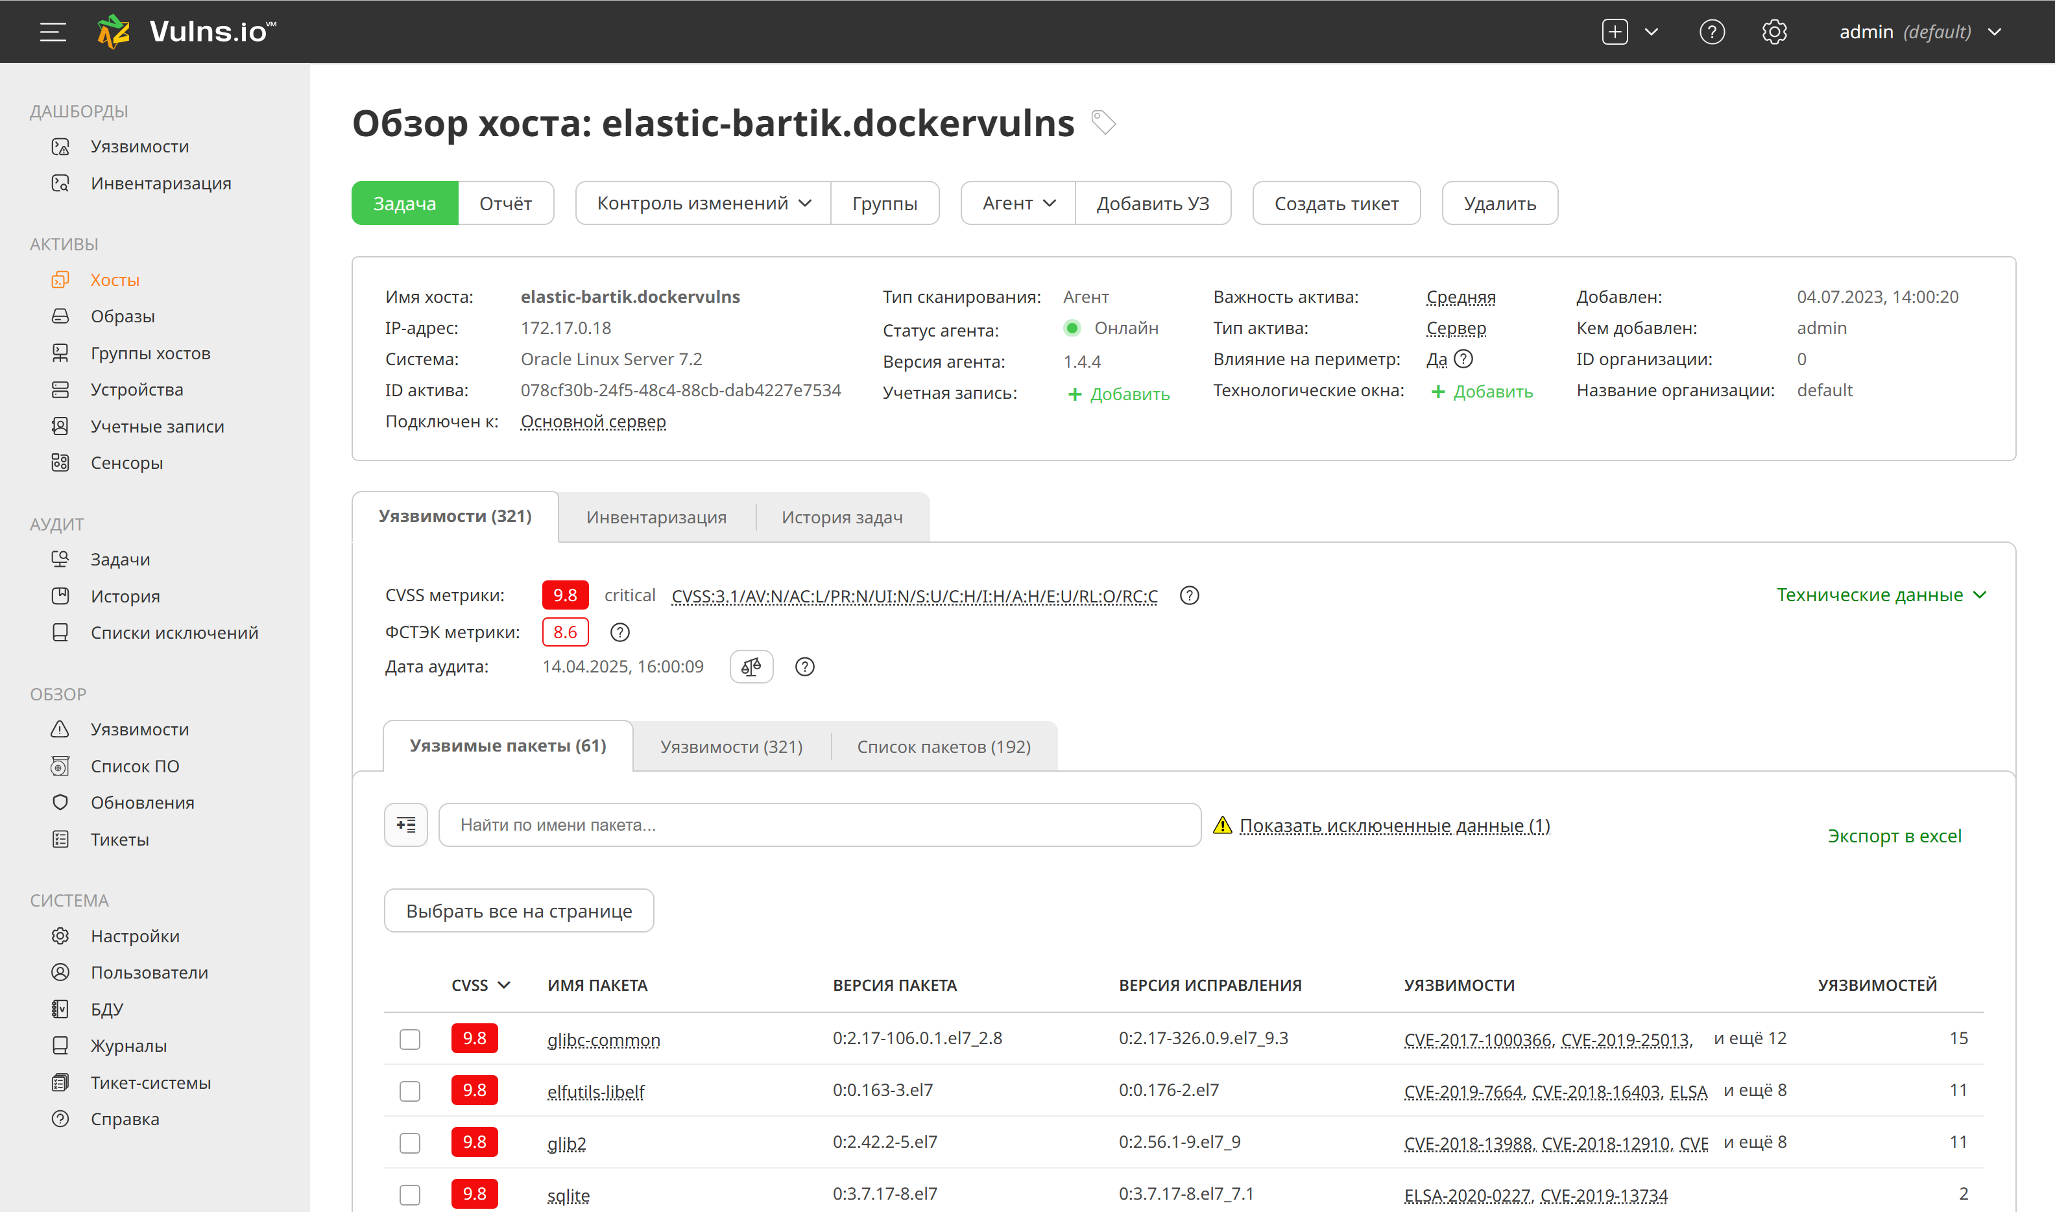Click the Создать тикет button
Screen dimensions: 2055x1212
click(1336, 202)
